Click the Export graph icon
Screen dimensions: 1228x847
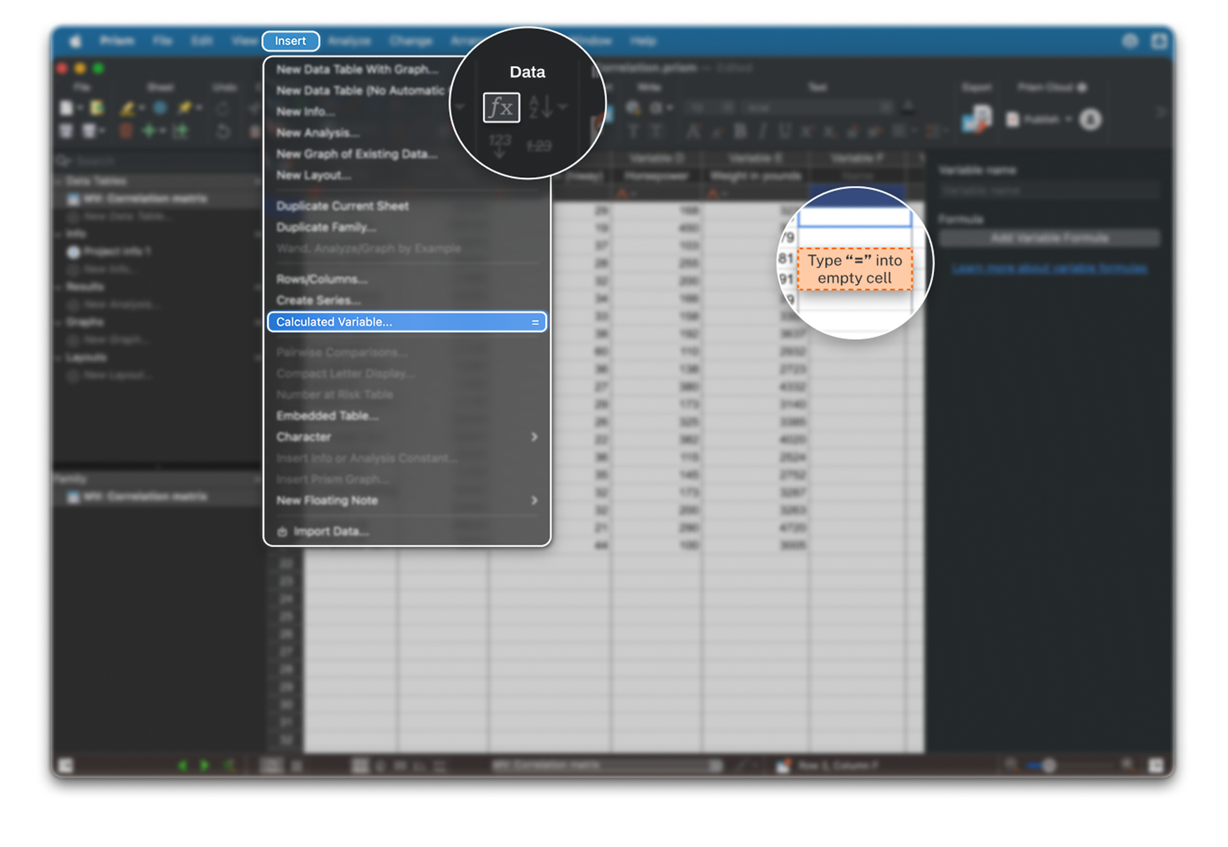(976, 119)
